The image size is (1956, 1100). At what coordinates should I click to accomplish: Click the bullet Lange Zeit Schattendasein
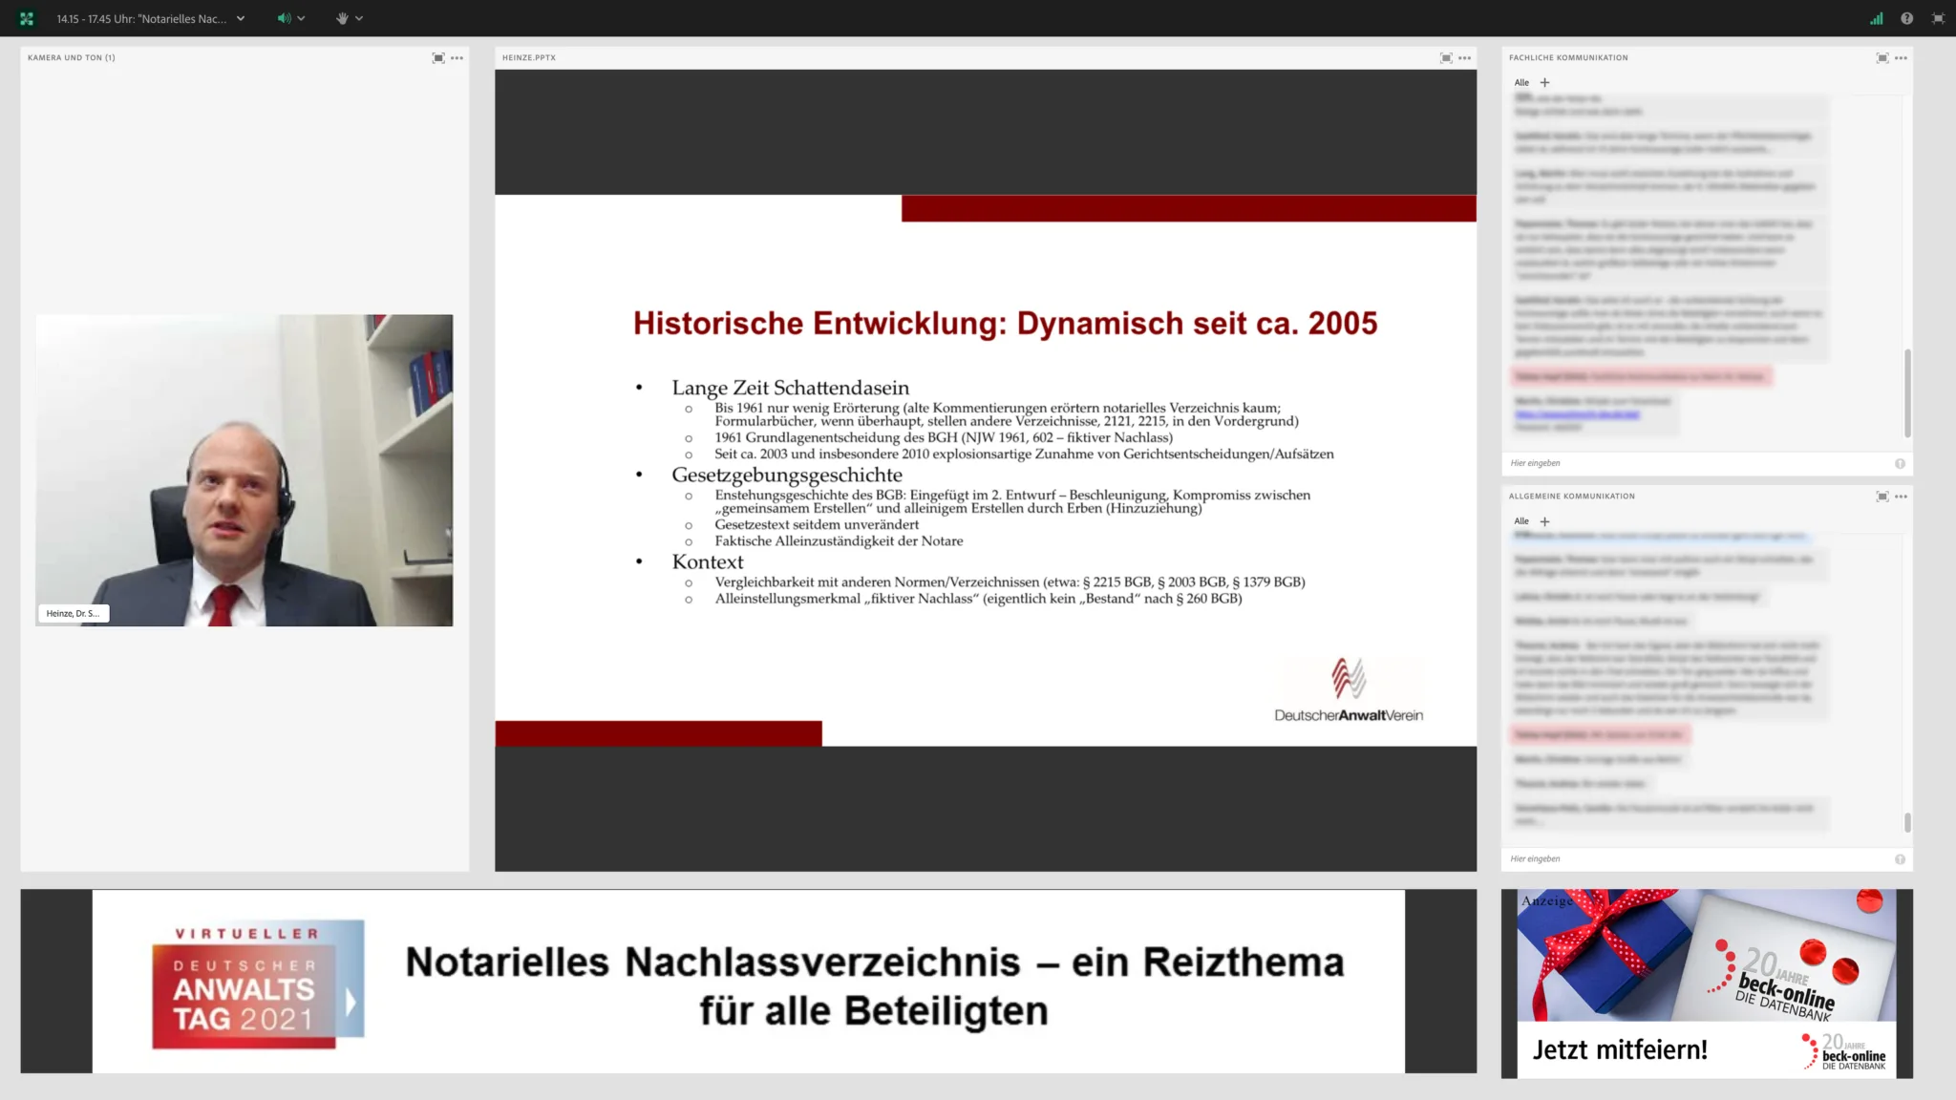(790, 388)
